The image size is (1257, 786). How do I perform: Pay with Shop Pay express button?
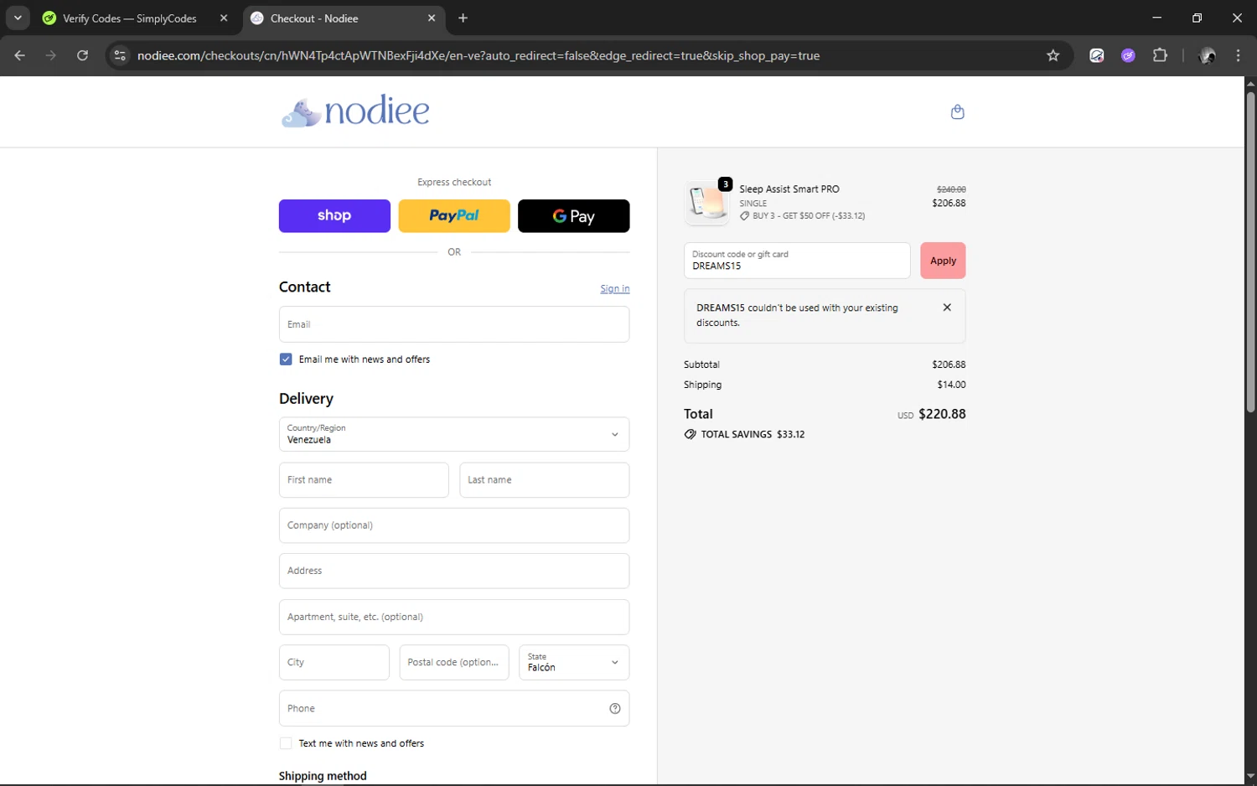334,216
